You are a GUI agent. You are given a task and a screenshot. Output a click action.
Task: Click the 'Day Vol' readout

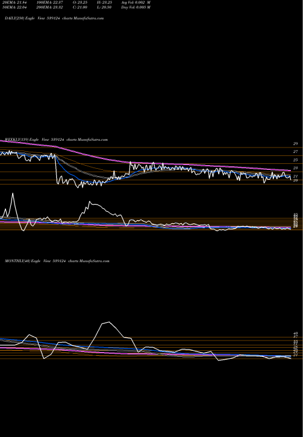136,7
